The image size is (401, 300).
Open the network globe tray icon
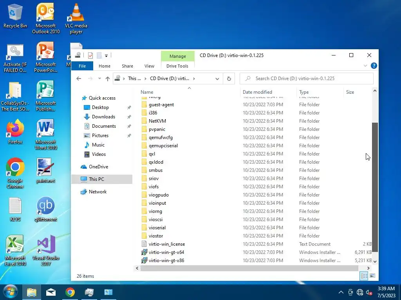pos(360,292)
